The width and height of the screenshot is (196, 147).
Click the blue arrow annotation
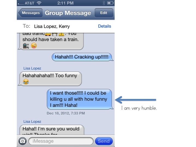tap(136, 100)
